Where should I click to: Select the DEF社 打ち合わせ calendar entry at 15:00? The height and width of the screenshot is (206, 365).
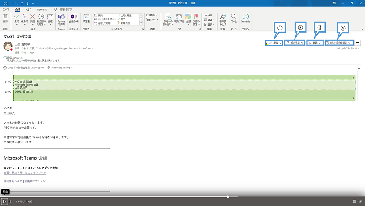coord(184,94)
